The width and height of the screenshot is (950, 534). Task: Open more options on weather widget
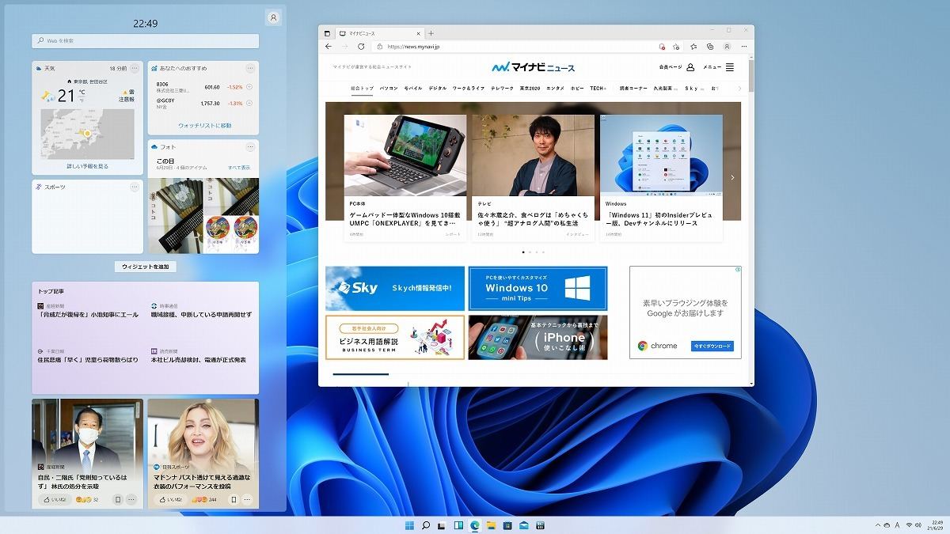[x=135, y=69]
